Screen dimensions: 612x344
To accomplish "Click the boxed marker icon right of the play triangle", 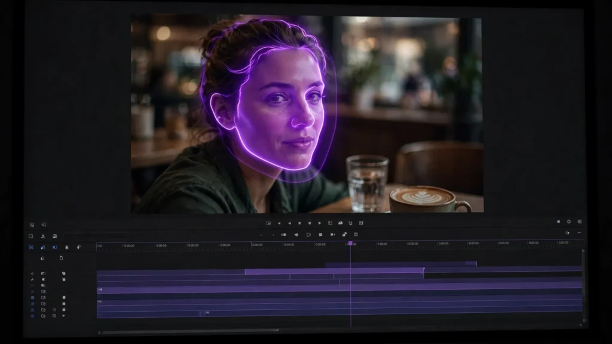I will tap(330, 223).
